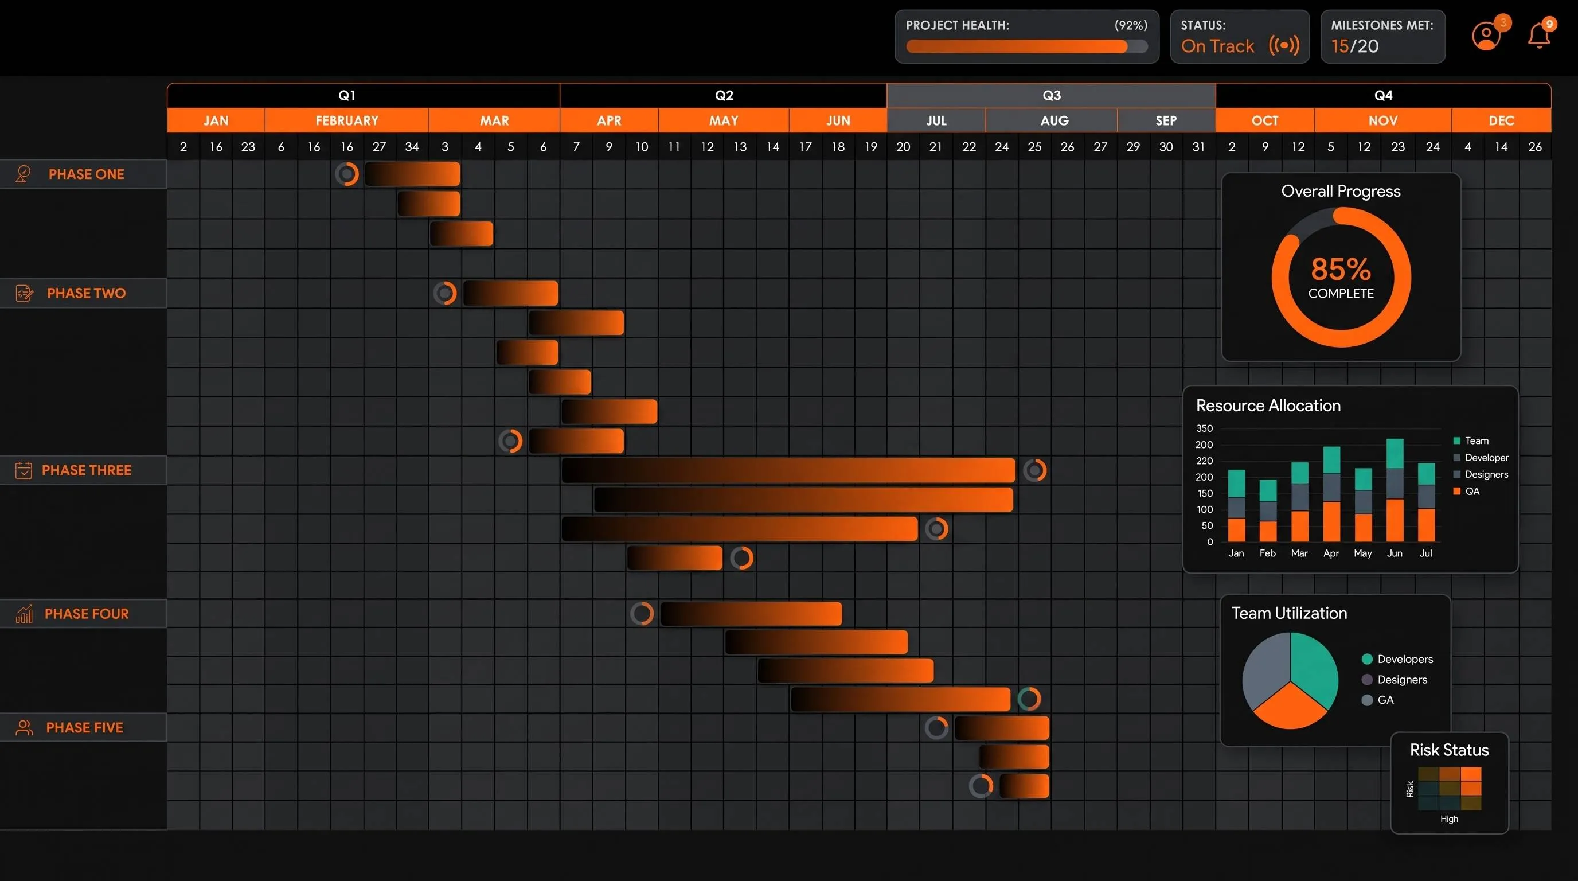The width and height of the screenshot is (1578, 881).
Task: Click the Phase Four starting milestone ring
Action: pos(642,613)
